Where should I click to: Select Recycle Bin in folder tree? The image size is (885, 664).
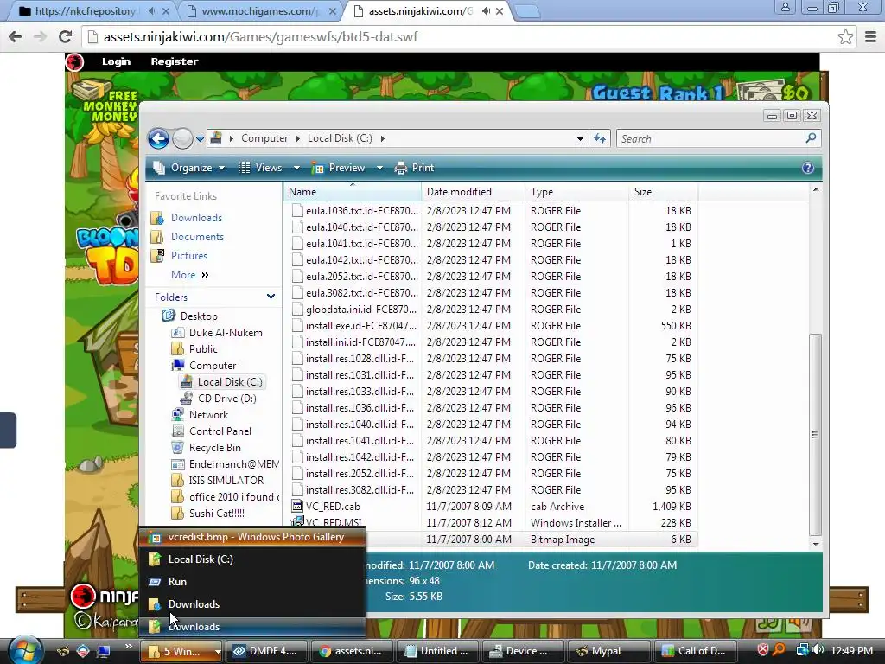[215, 447]
